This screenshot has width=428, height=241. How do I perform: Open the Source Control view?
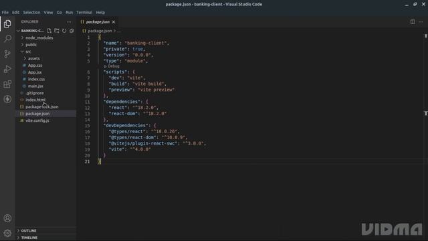pos(7,54)
